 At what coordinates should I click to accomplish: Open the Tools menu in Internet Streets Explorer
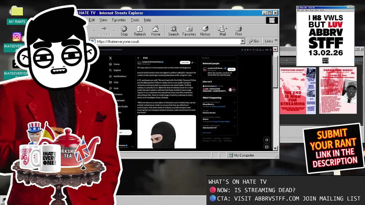[135, 20]
